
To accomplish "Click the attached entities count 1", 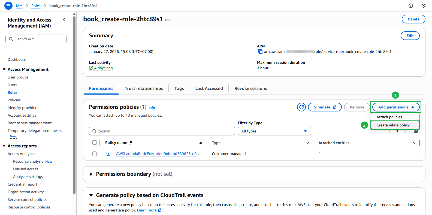I will [x=320, y=154].
